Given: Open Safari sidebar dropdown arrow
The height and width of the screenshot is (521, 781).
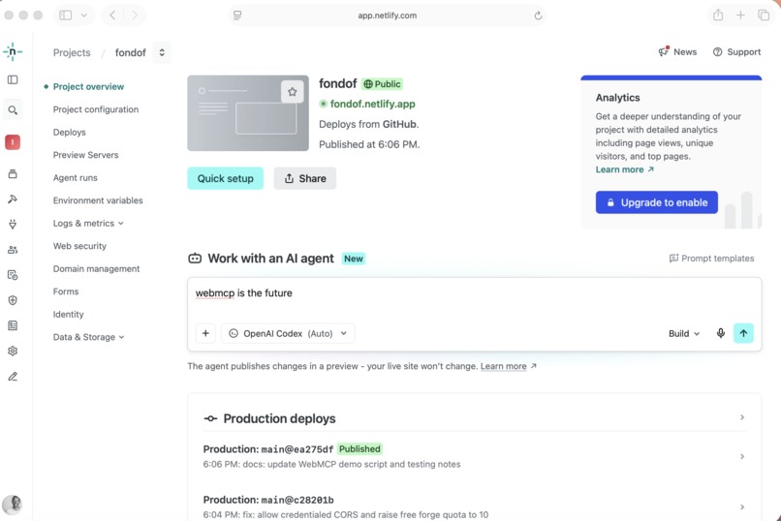Looking at the screenshot, I should click(x=83, y=15).
